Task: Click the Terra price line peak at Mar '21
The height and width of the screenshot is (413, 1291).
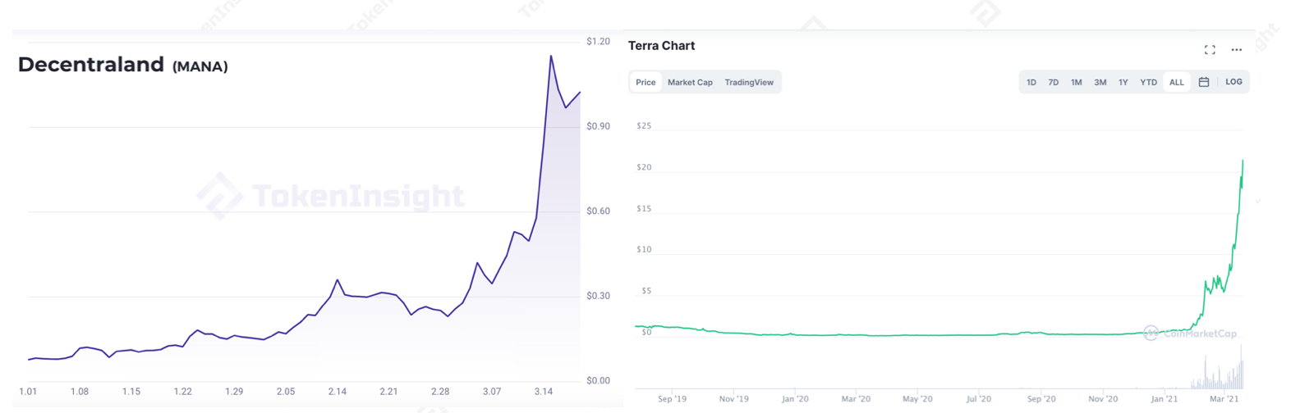Action: pyautogui.click(x=1243, y=161)
